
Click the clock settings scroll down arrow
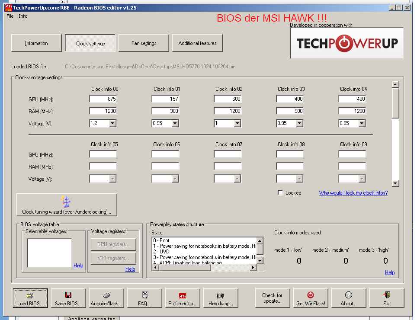coord(395,183)
